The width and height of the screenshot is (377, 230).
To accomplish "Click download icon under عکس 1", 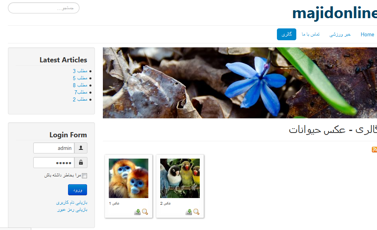I will click(137, 212).
